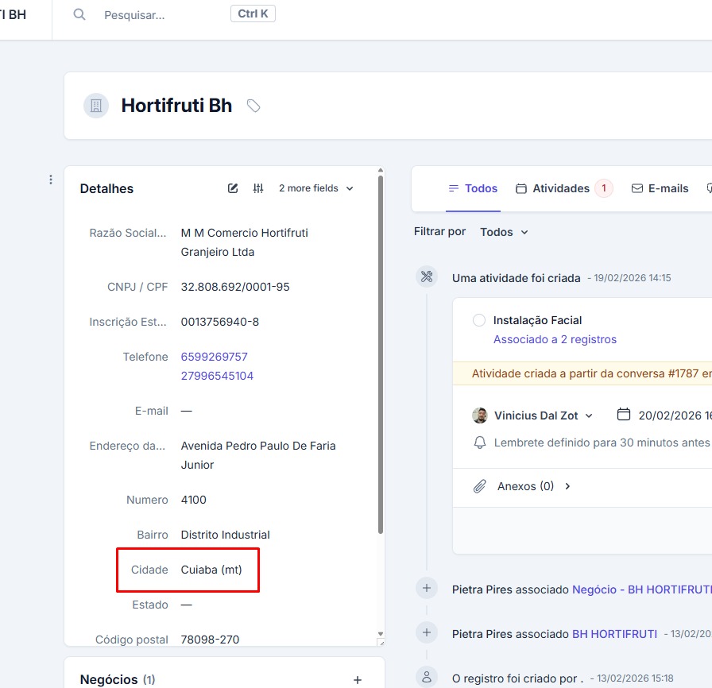712x688 pixels.
Task: Switch to the E-mails tab
Action: click(660, 188)
